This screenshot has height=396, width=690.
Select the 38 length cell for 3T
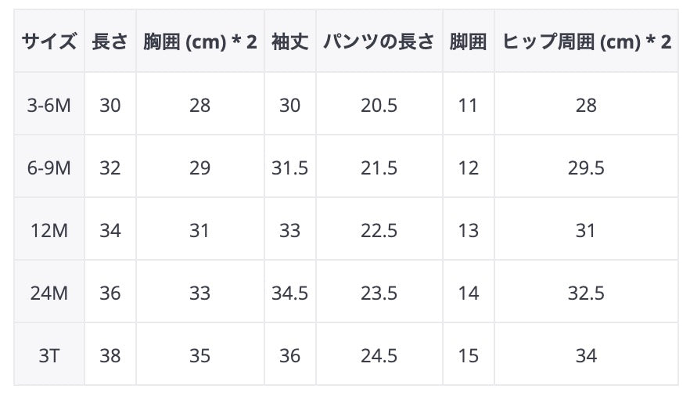click(110, 355)
